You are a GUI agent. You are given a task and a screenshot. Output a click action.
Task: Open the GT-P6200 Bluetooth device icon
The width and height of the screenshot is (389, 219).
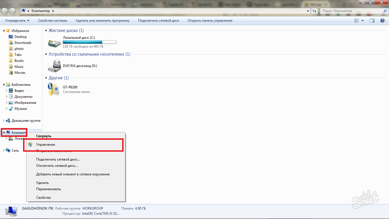[54, 89]
